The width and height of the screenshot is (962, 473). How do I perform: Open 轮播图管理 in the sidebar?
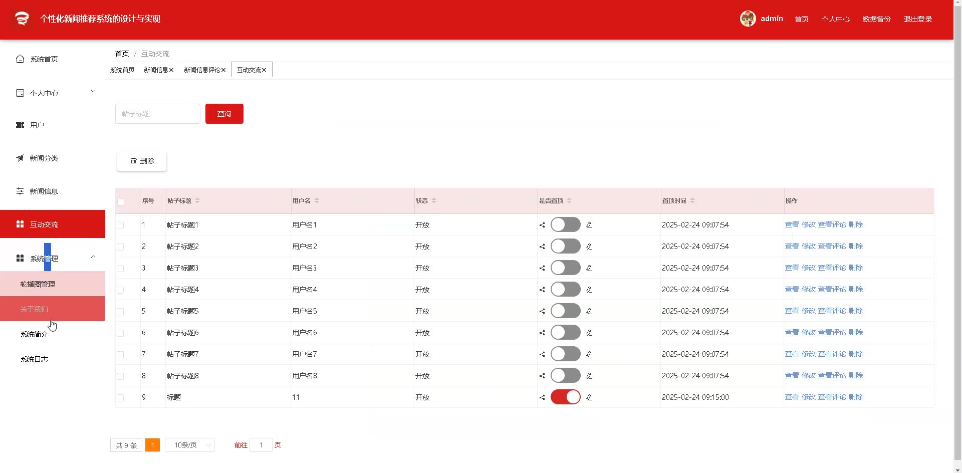(x=38, y=284)
